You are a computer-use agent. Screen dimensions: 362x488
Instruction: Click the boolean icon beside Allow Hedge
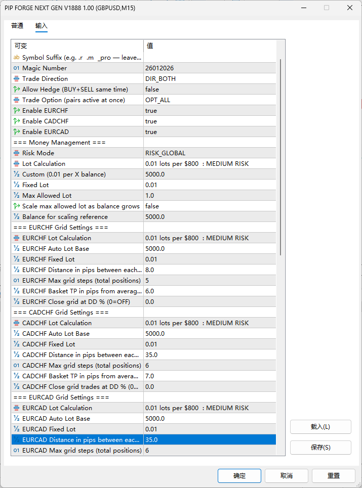[x=17, y=90]
